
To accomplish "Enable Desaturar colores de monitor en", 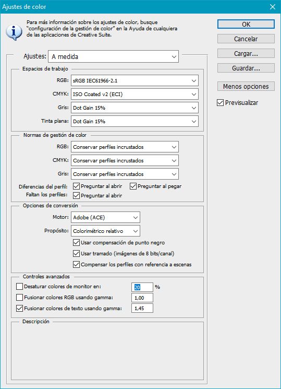I will (x=19, y=287).
